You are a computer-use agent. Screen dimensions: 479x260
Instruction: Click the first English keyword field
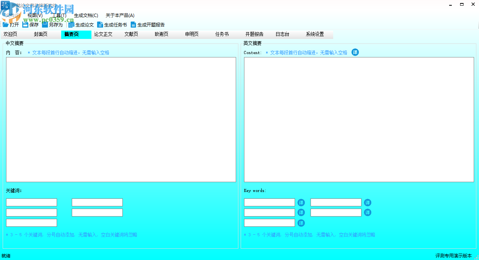click(x=269, y=203)
